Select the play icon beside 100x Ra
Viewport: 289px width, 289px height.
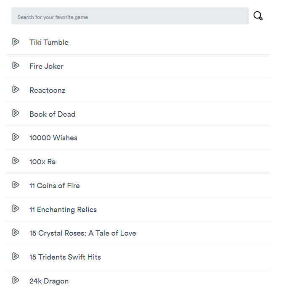coord(16,161)
